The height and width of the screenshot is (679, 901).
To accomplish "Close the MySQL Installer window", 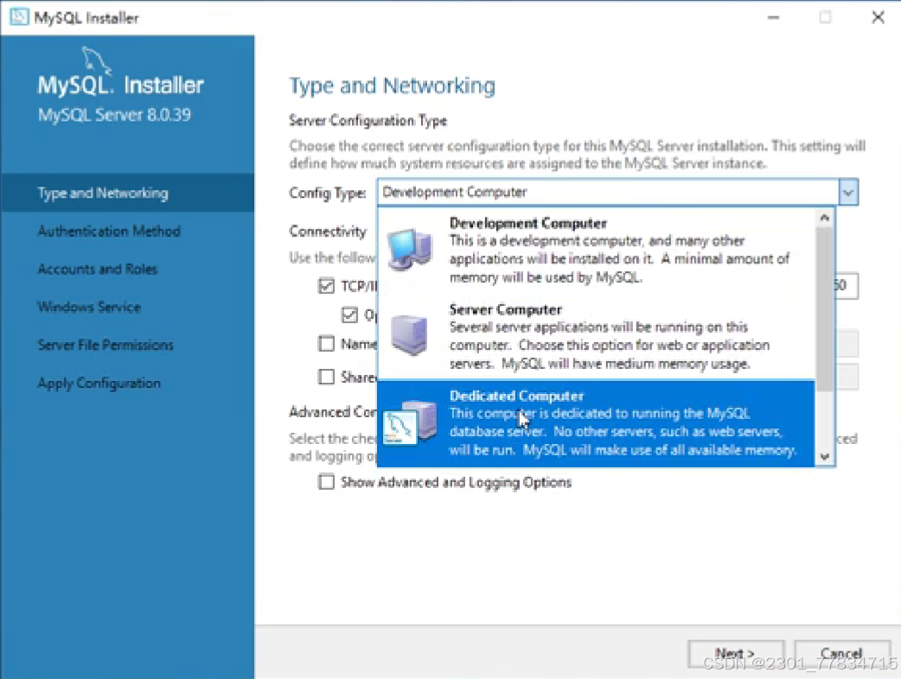I will click(878, 17).
